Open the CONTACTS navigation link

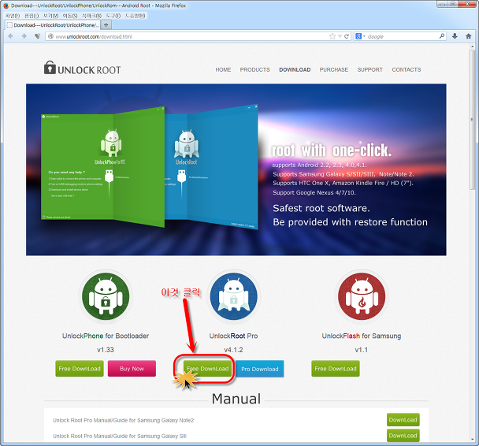pos(407,69)
